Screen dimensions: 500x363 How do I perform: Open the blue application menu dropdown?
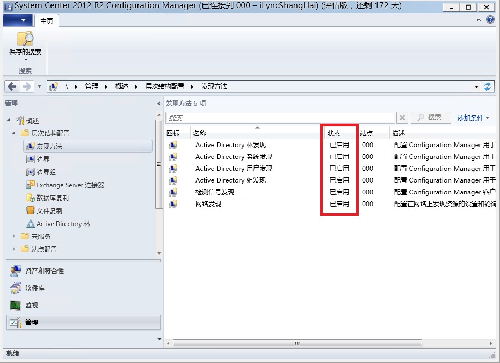point(18,20)
